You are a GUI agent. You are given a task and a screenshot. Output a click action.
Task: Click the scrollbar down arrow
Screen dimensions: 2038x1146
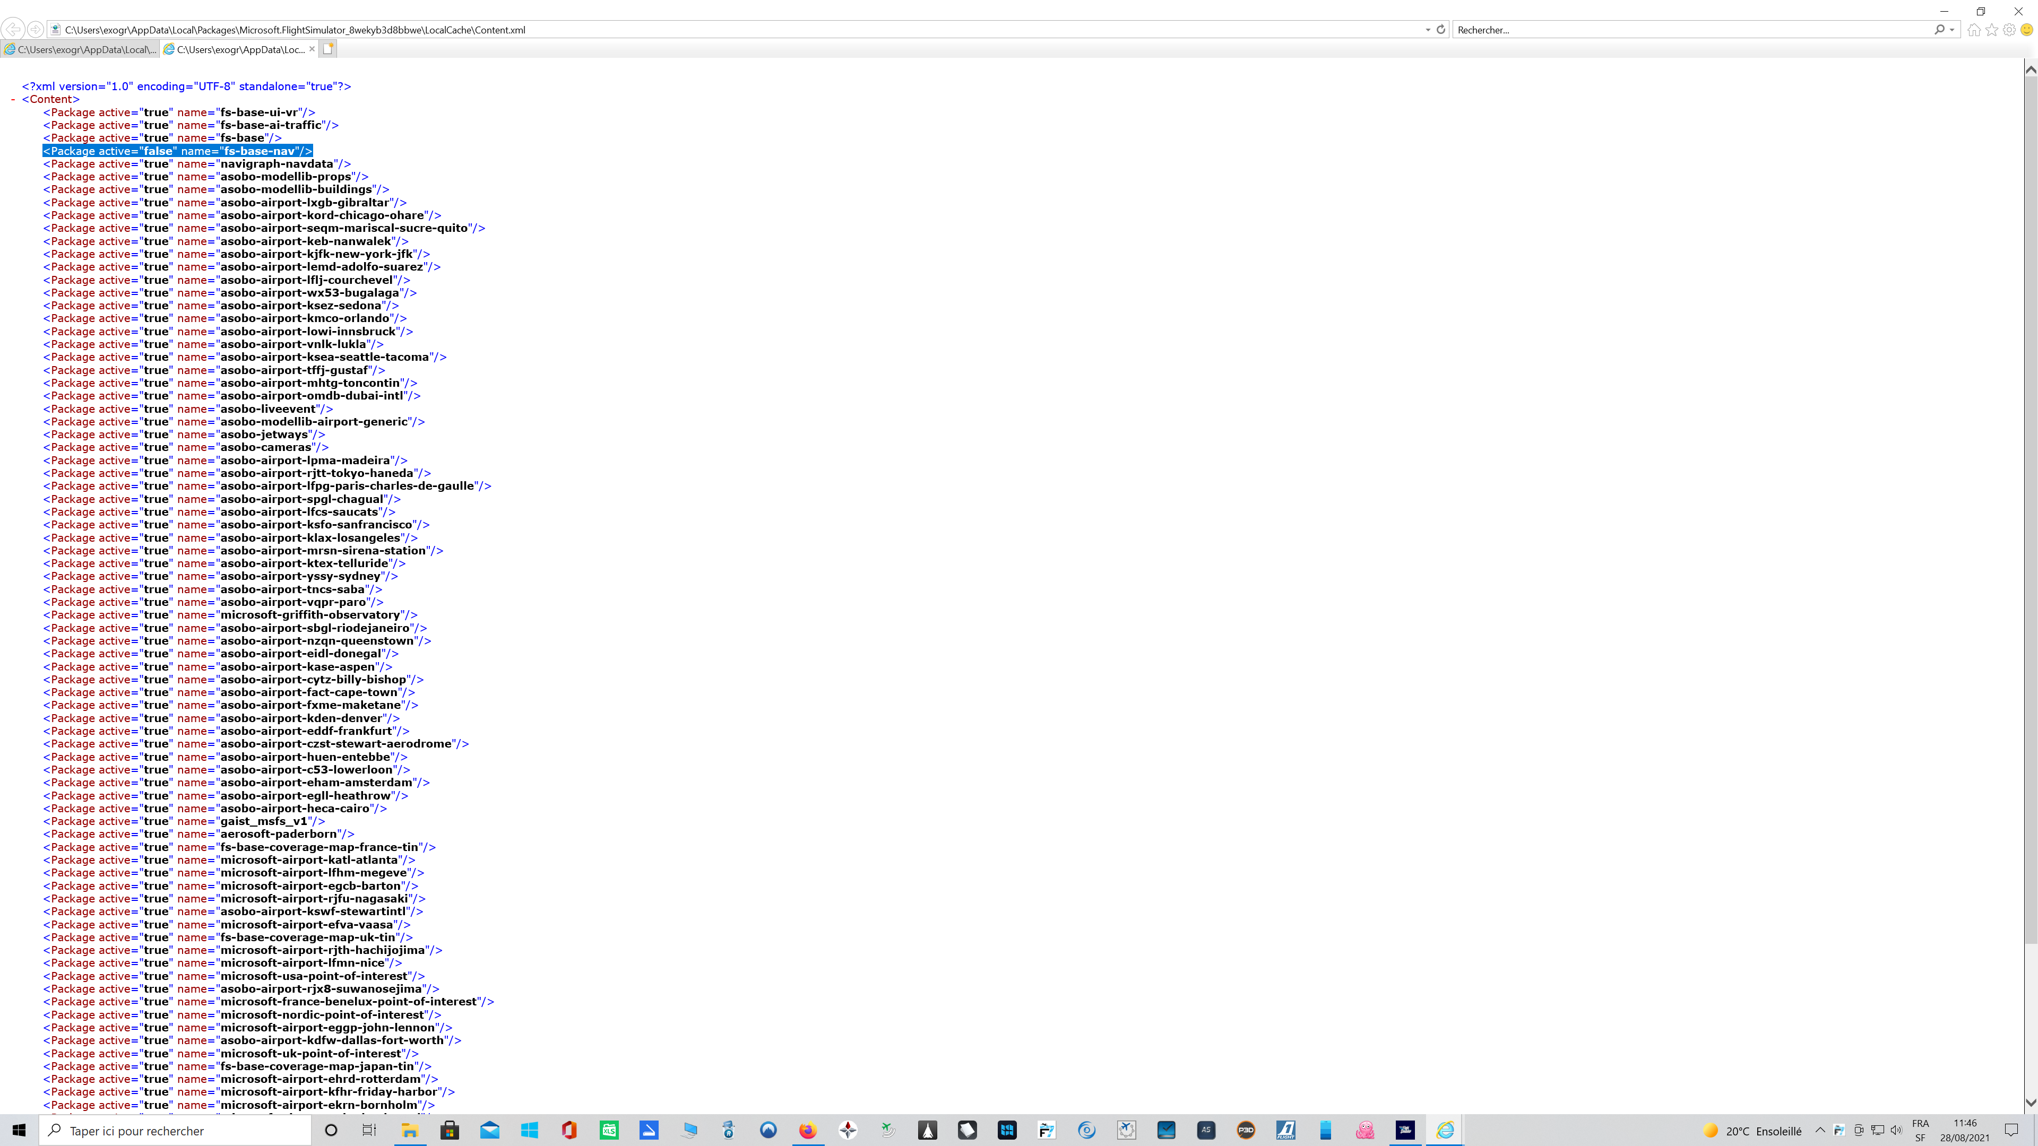point(2030,1102)
